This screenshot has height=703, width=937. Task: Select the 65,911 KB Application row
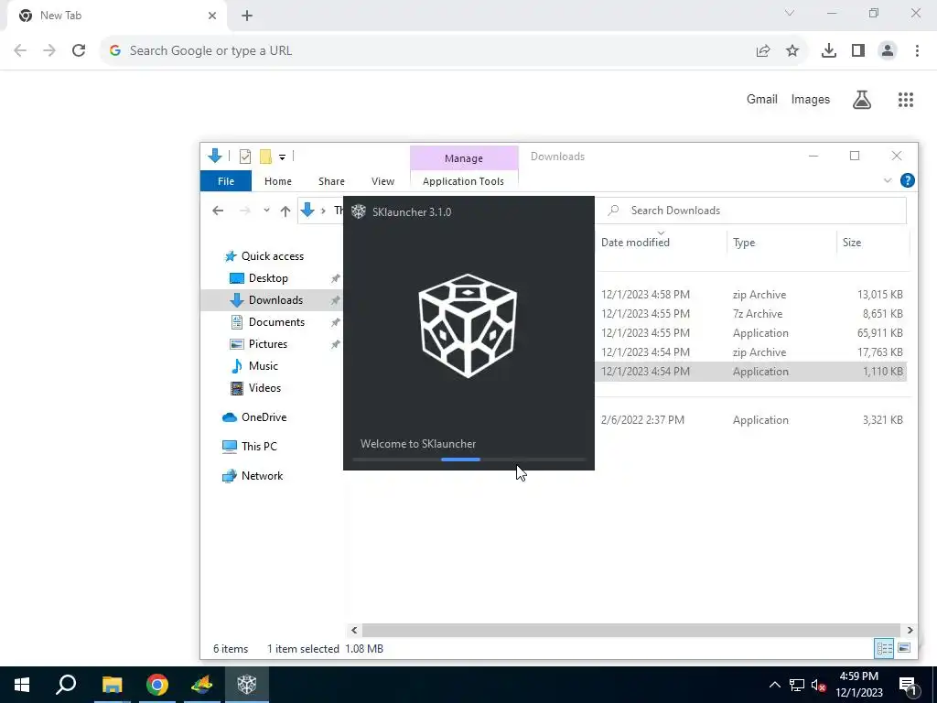(x=751, y=333)
